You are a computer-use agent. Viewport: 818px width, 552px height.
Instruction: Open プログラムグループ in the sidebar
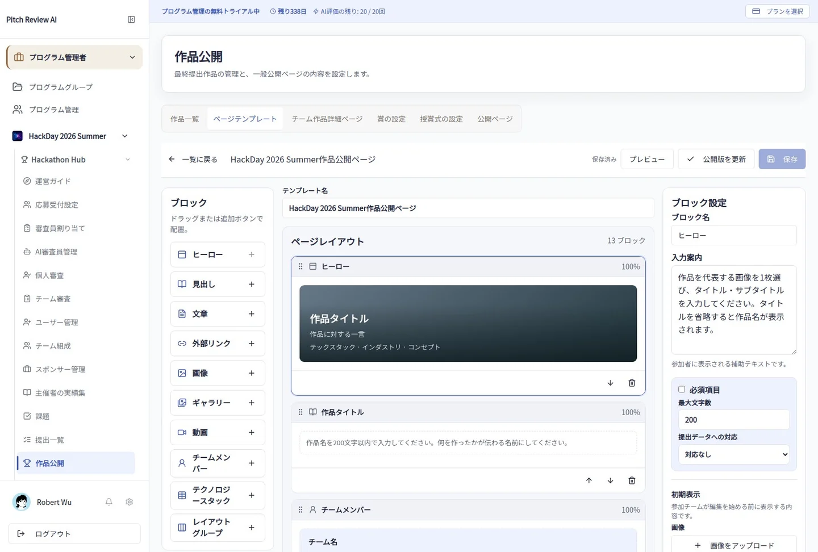click(74, 87)
